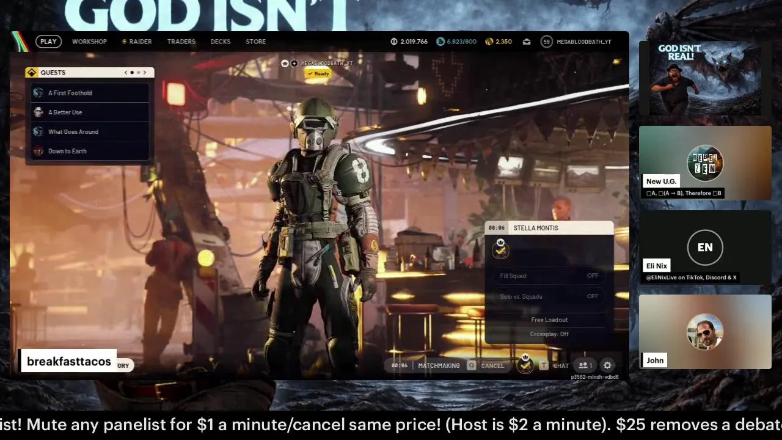Viewport: 782px width, 440px height.
Task: Open the RAIDER tab
Action: coord(137,42)
